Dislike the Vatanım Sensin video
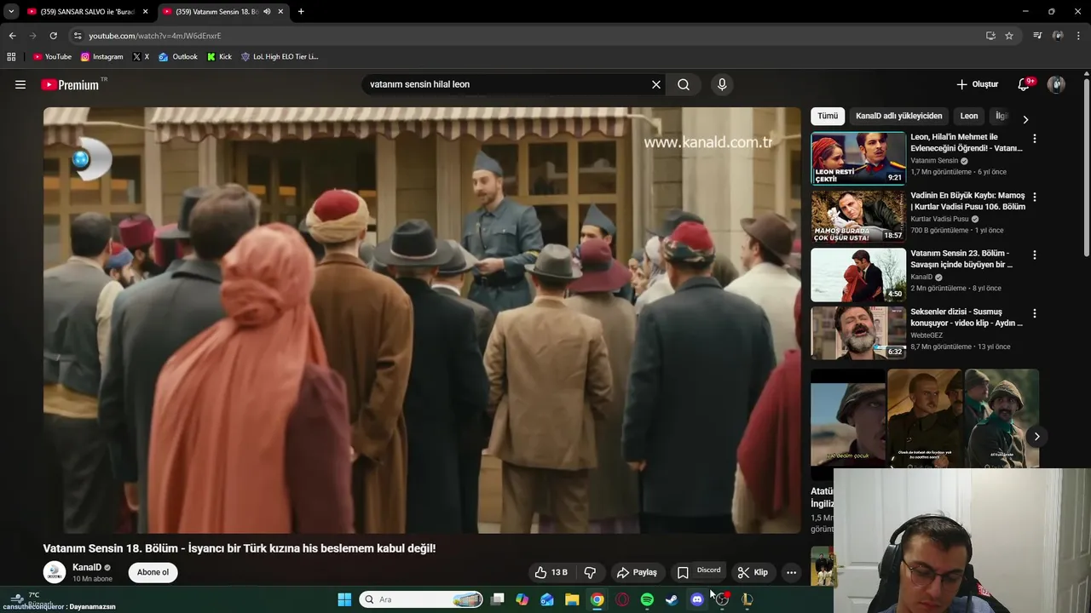 (x=590, y=572)
